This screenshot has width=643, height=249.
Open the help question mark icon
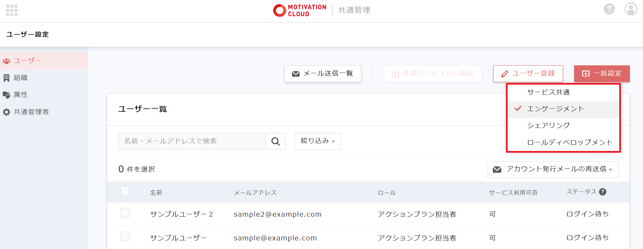tap(609, 9)
